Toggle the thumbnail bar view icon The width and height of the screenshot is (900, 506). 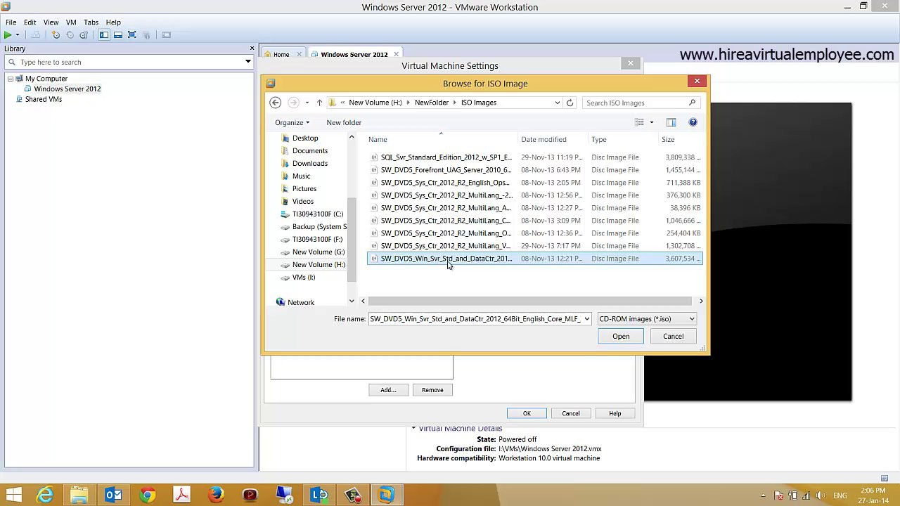(x=118, y=35)
